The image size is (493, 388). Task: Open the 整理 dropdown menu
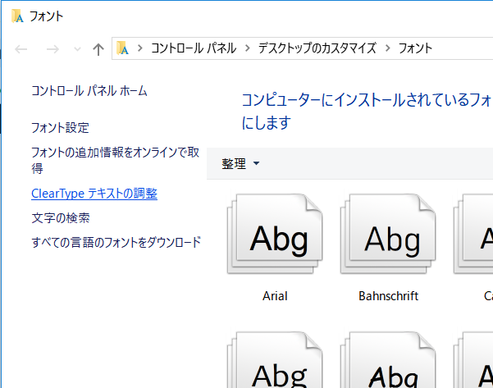(240, 164)
